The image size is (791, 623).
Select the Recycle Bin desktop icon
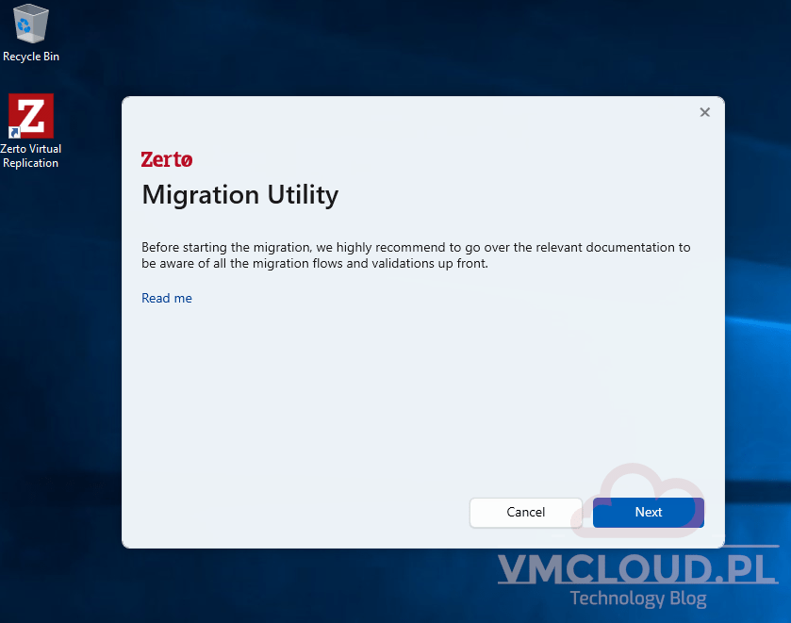(x=31, y=25)
